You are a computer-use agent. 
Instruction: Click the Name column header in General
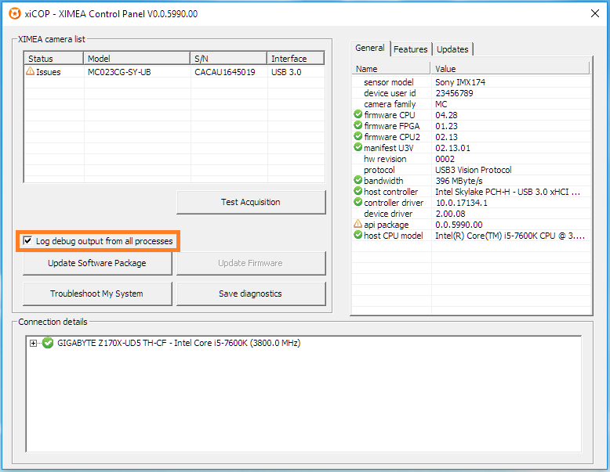(x=391, y=69)
